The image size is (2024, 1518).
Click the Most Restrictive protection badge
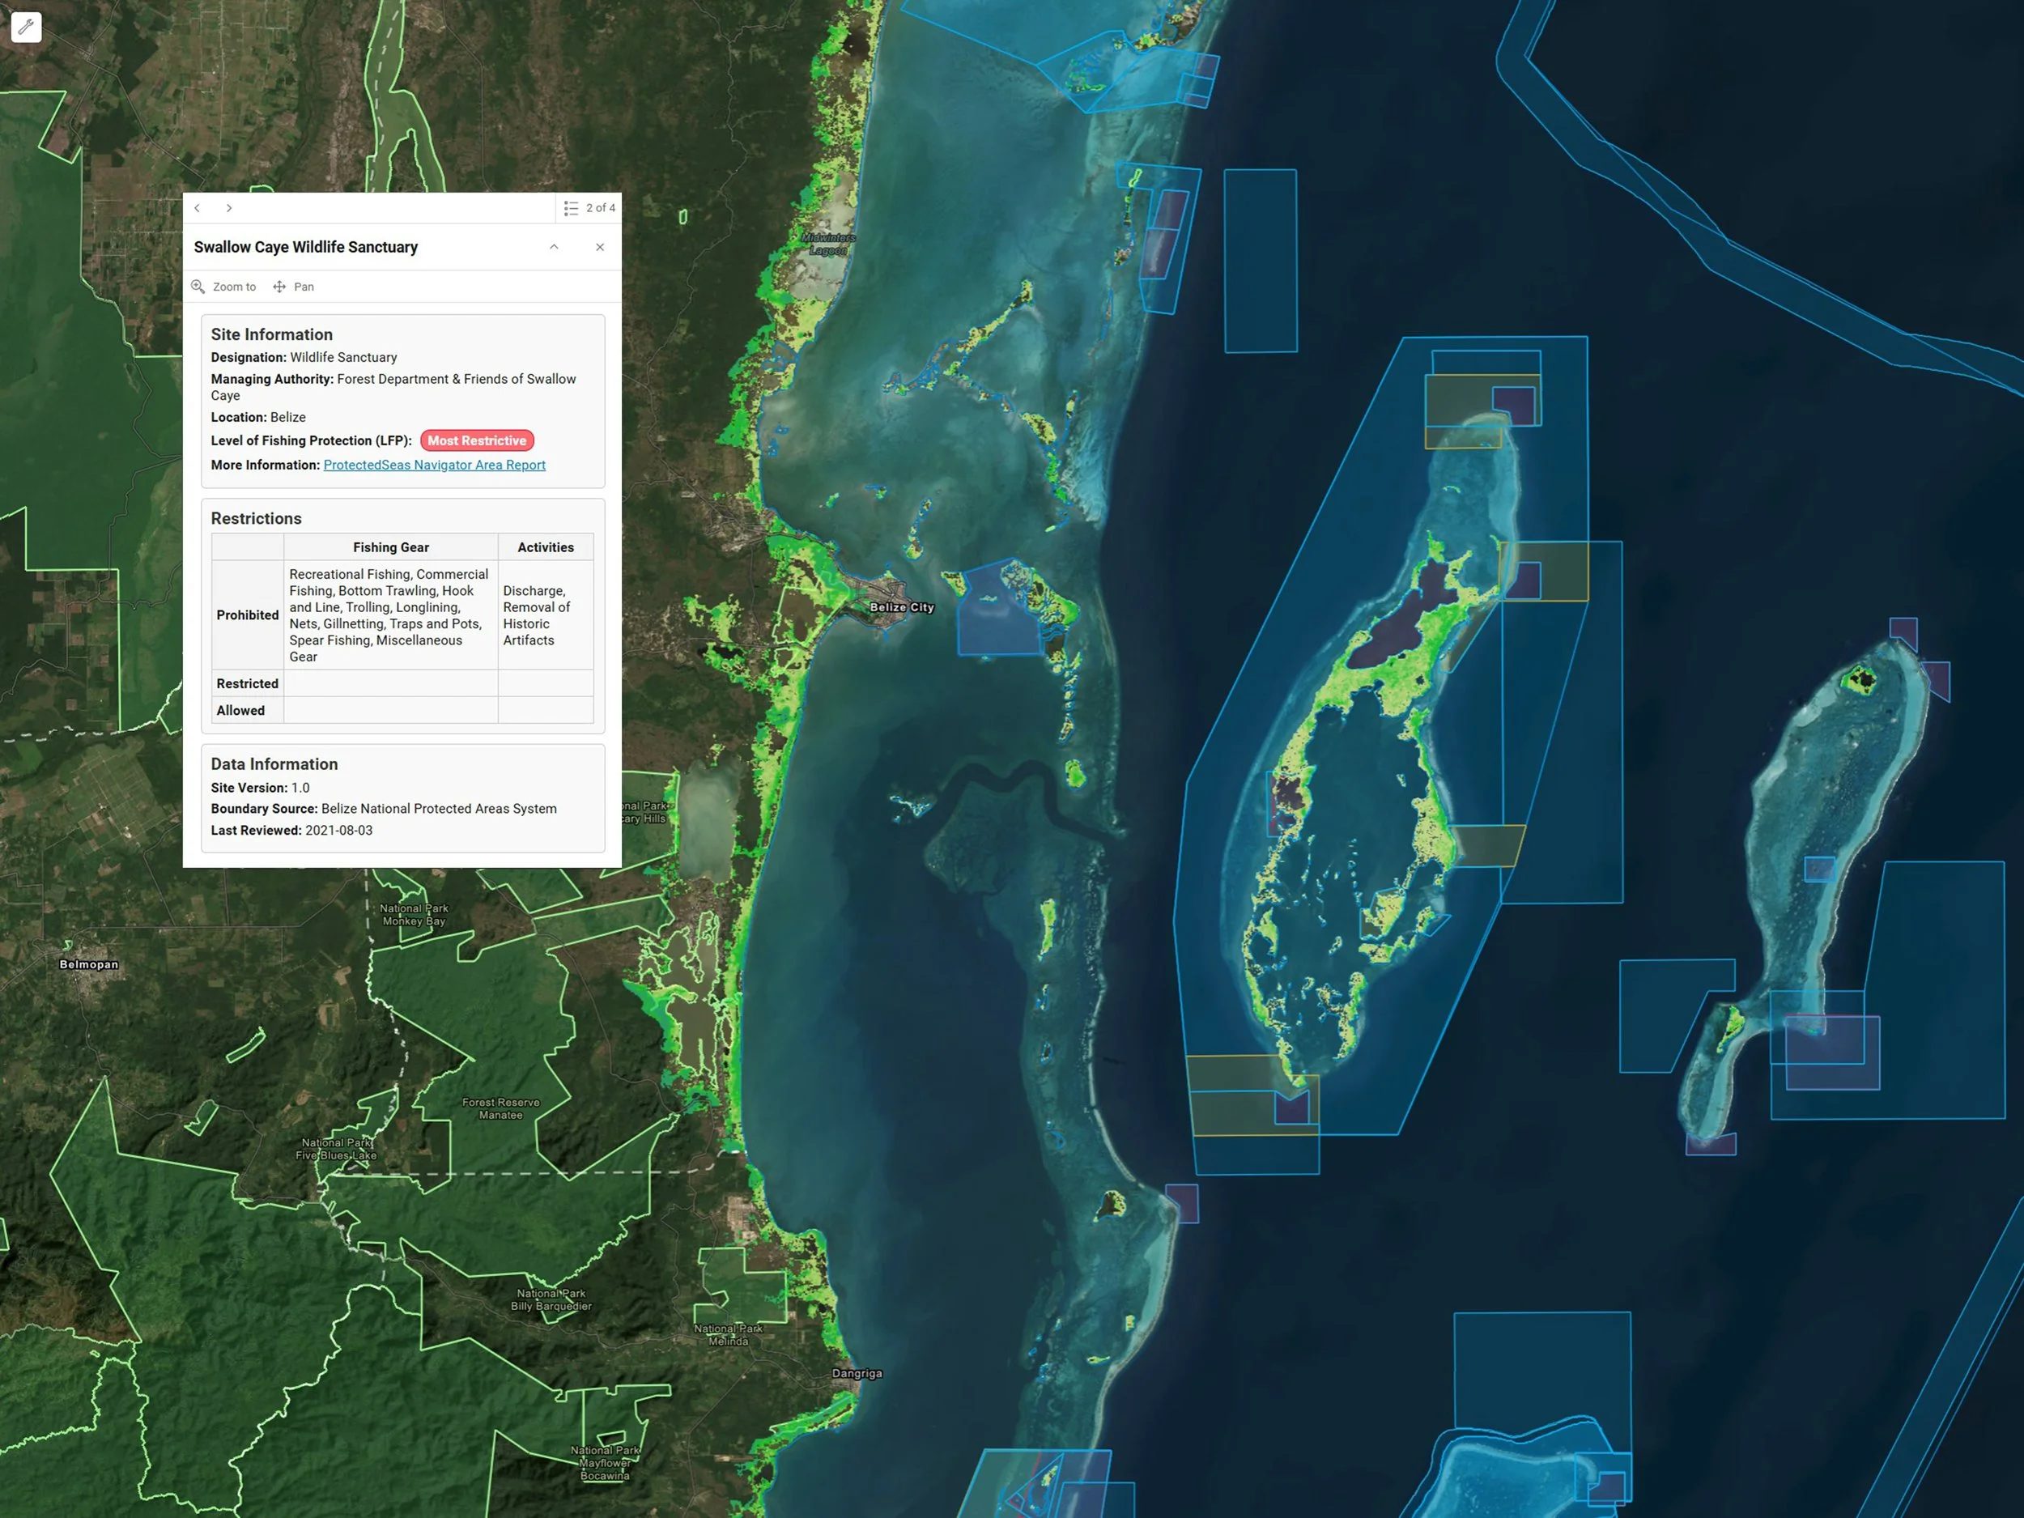pyautogui.click(x=477, y=440)
